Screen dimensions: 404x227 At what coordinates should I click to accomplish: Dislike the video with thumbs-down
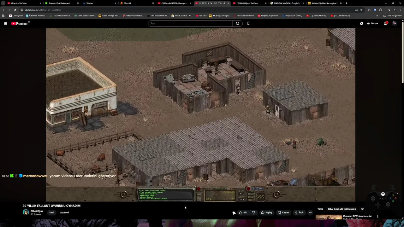pyautogui.click(x=253, y=212)
